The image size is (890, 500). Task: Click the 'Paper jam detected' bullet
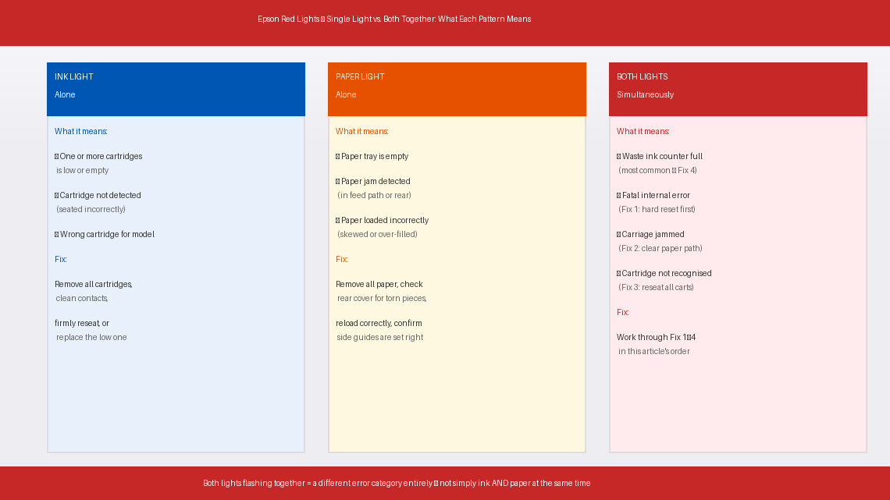pyautogui.click(x=375, y=182)
